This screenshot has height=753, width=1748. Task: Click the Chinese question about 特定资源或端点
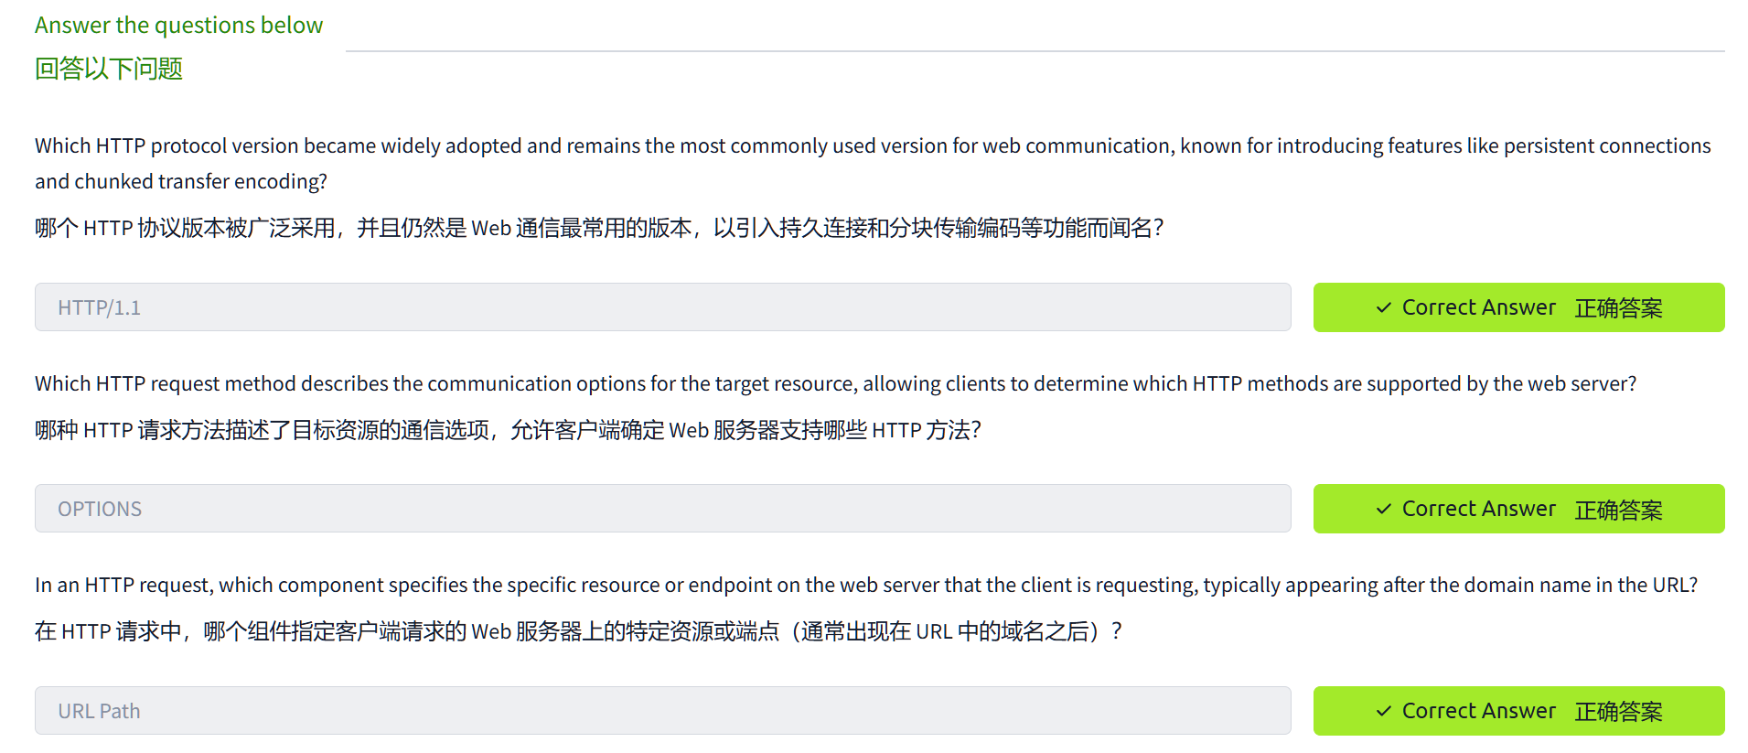pyautogui.click(x=578, y=631)
